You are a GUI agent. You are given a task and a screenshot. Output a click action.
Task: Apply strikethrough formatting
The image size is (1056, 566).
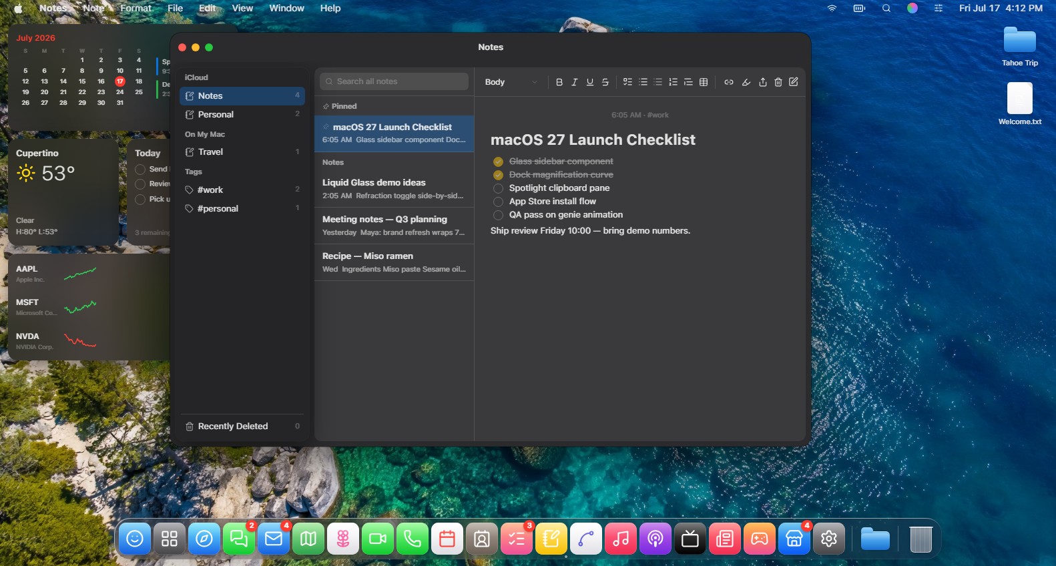click(x=605, y=82)
